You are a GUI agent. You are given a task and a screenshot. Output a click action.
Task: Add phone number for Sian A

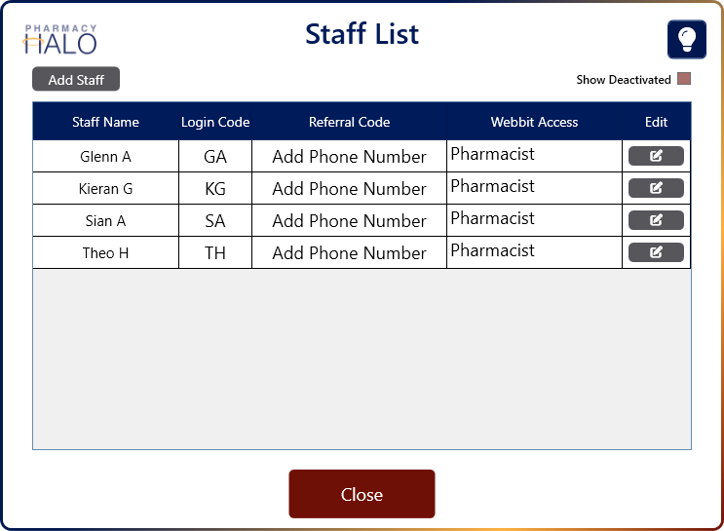coord(349,221)
